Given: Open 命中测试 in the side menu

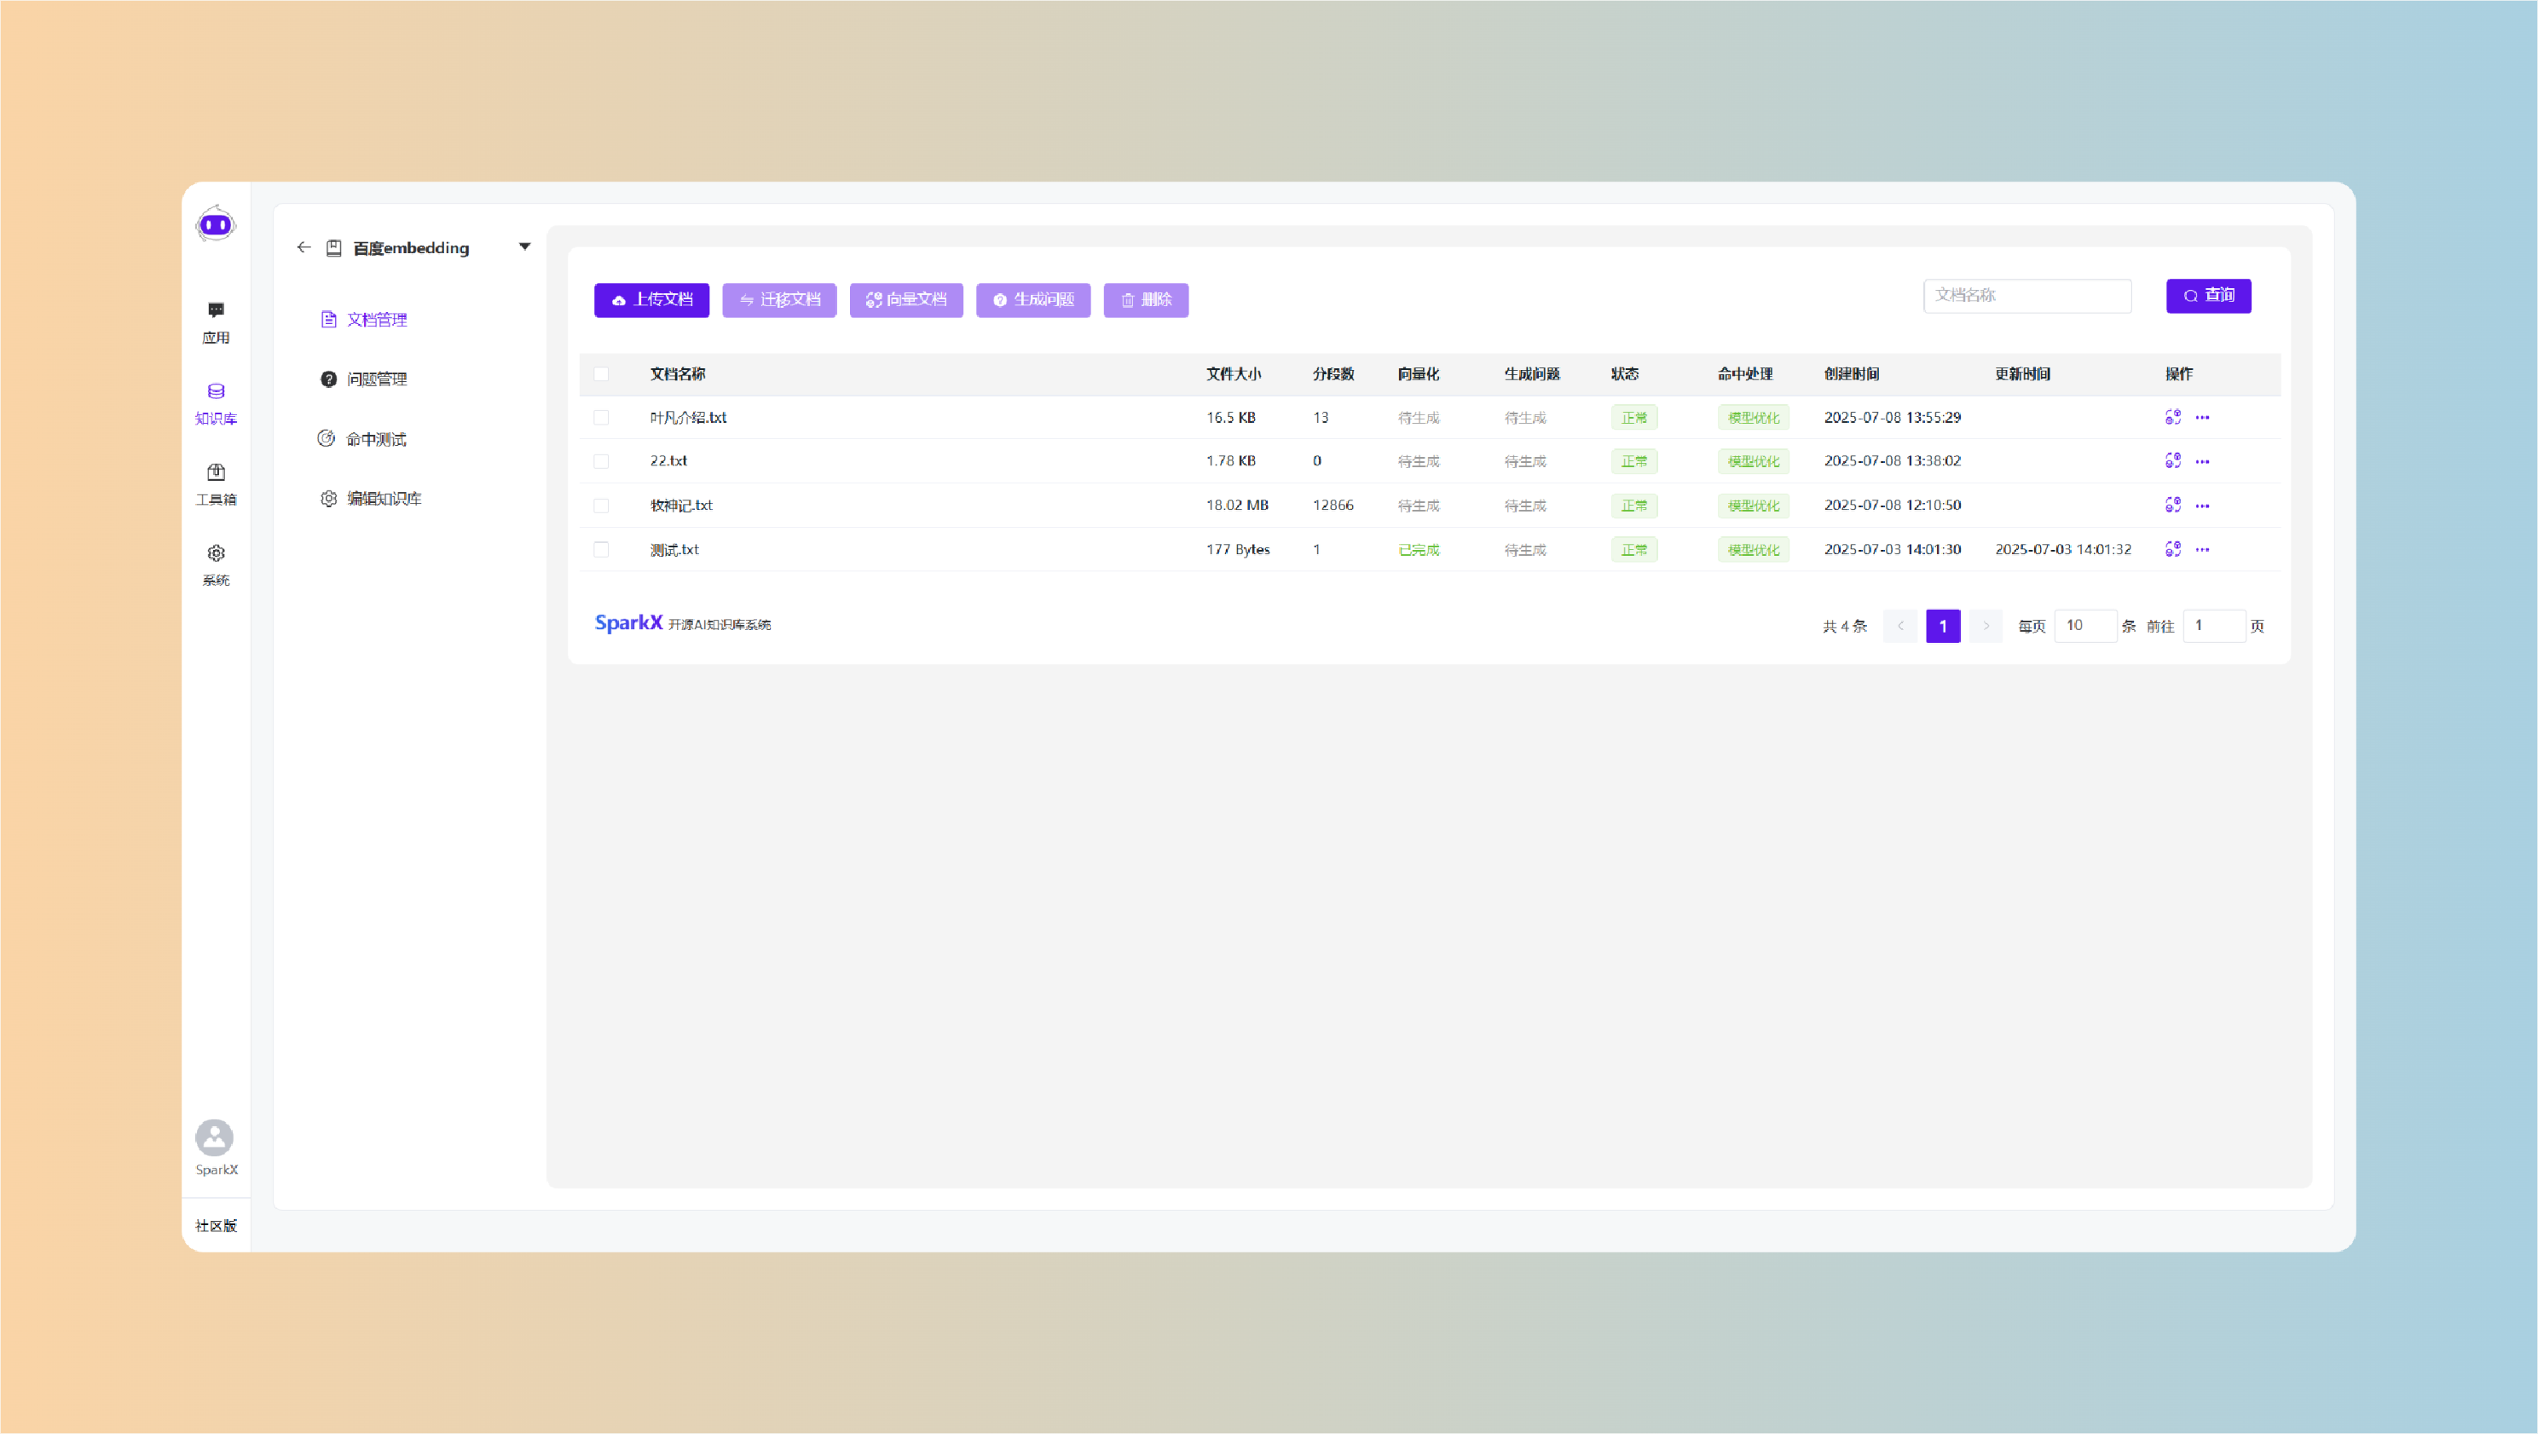Looking at the screenshot, I should pyautogui.click(x=375, y=440).
